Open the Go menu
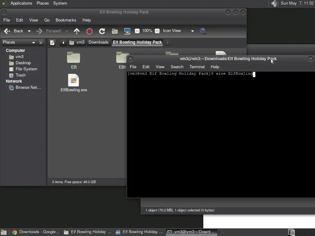 (47, 20)
